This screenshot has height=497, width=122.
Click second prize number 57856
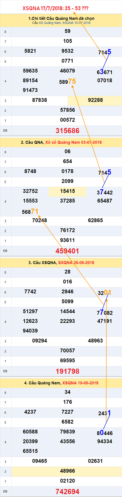point(68,110)
